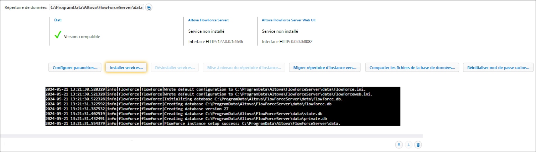Select the Altova FlowForce Server heading
This screenshot has width=536, height=152.
[x=208, y=20]
